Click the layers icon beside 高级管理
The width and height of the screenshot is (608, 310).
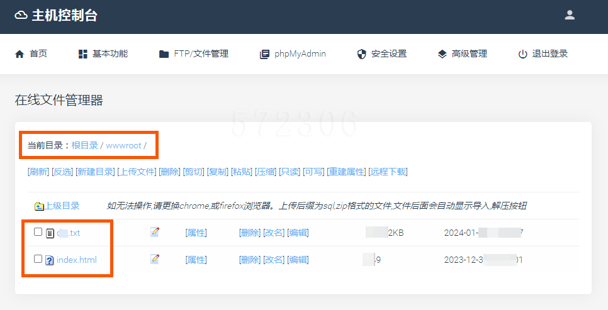click(x=442, y=54)
